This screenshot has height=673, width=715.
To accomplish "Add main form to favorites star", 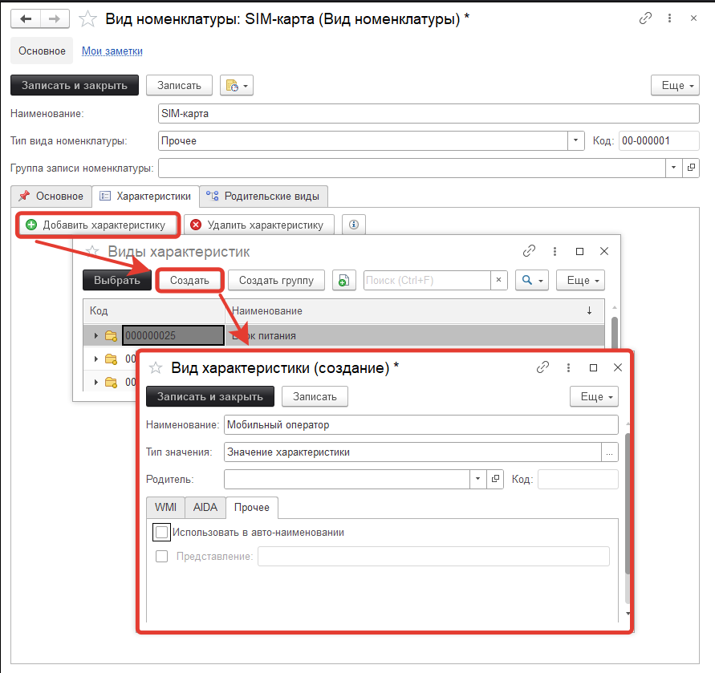I will pyautogui.click(x=88, y=18).
